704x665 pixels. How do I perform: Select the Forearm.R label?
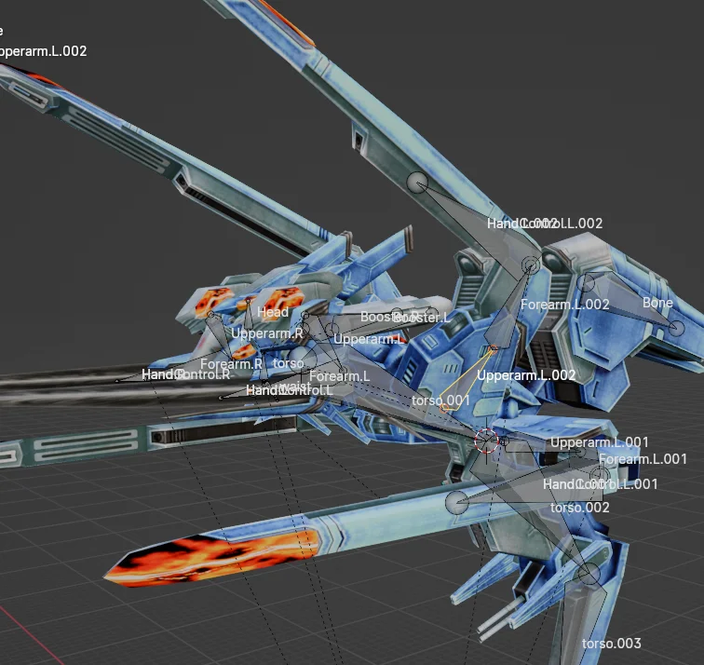(231, 364)
